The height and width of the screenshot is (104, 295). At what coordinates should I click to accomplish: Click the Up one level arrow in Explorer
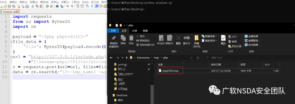click(x=127, y=58)
